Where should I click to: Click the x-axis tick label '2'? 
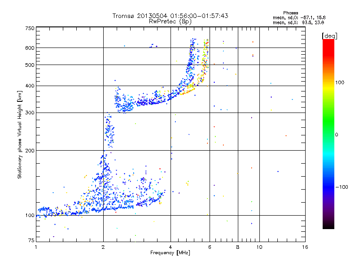click(103, 247)
